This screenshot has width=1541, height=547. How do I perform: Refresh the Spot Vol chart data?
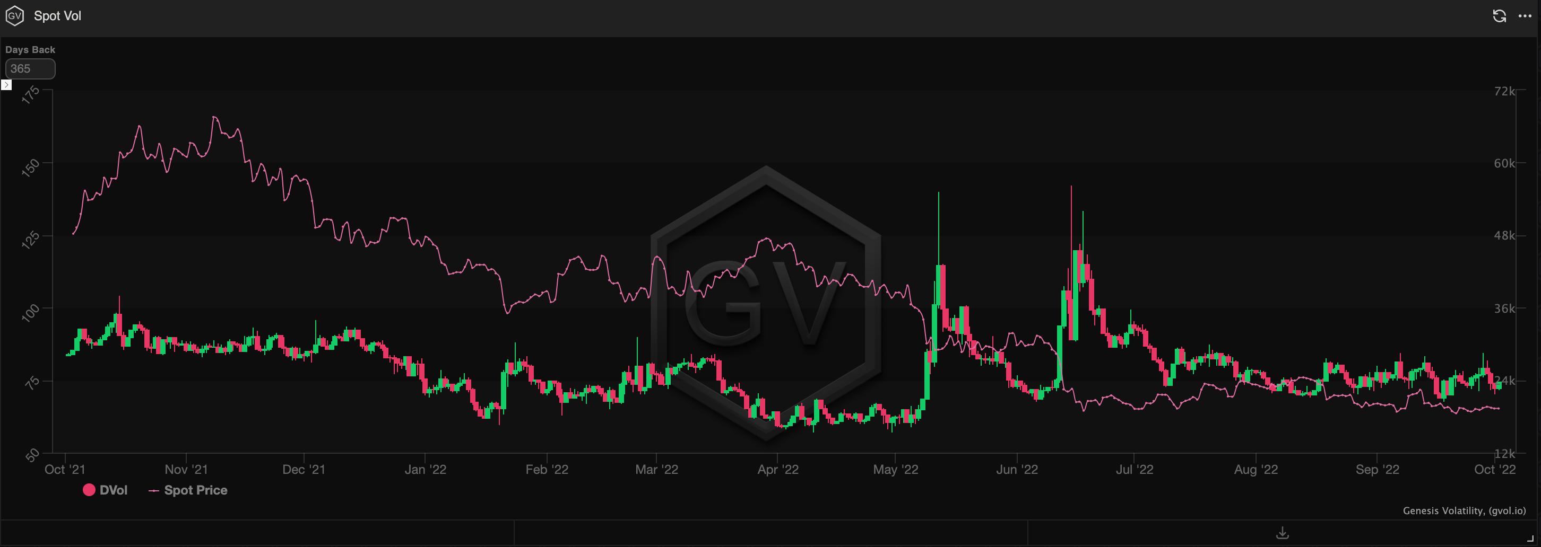click(1499, 16)
